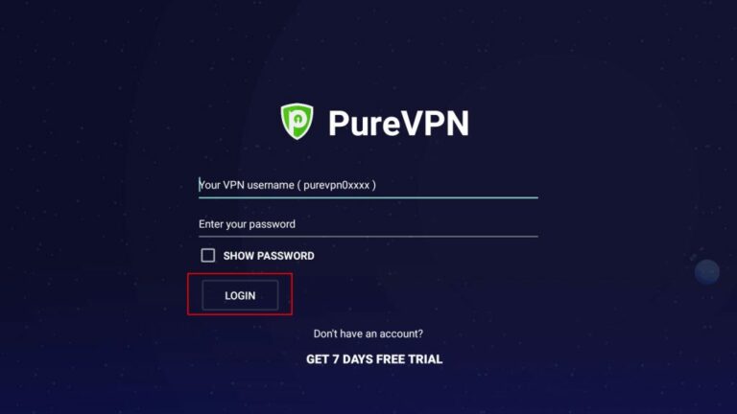Place cursor at start of username field
Screen dimensions: 737x414
pos(200,185)
